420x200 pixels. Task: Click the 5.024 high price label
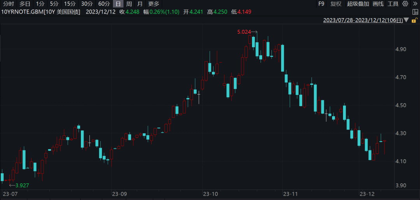click(244, 32)
